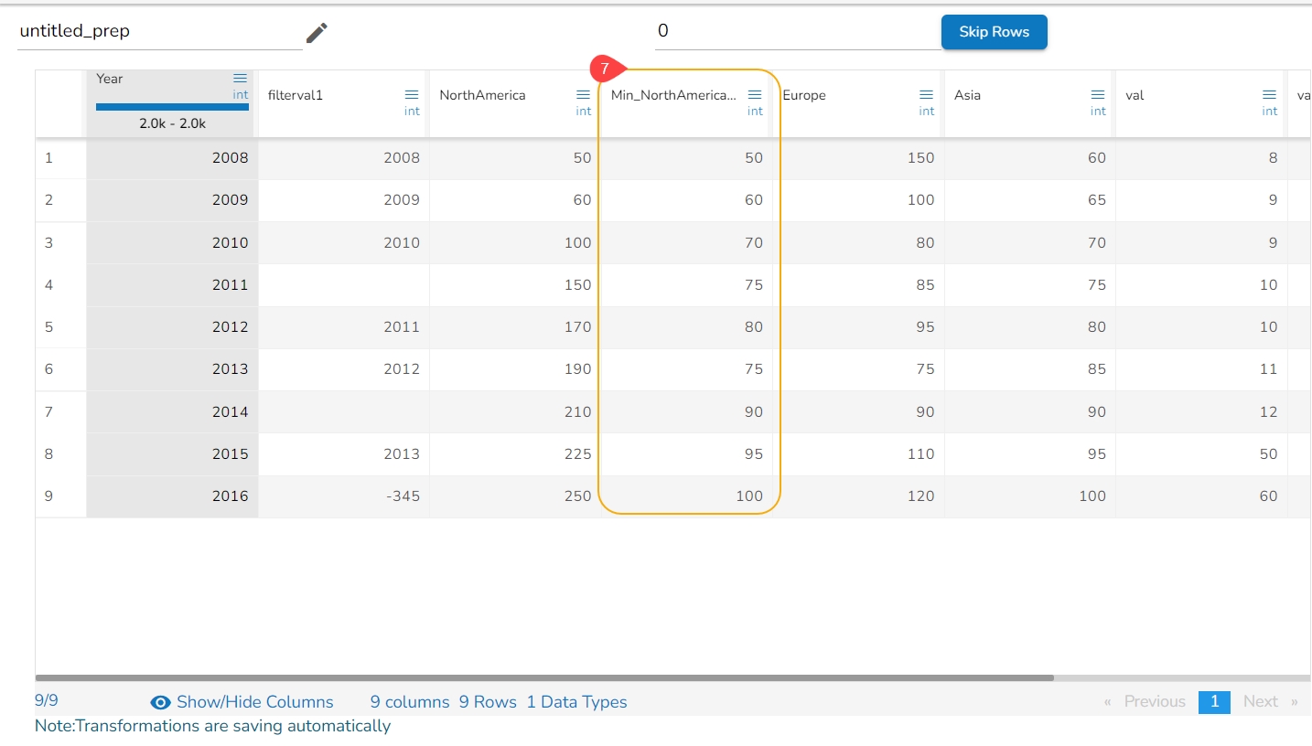1312x746 pixels.
Task: Click the red step 7 badge
Action: pos(605,69)
